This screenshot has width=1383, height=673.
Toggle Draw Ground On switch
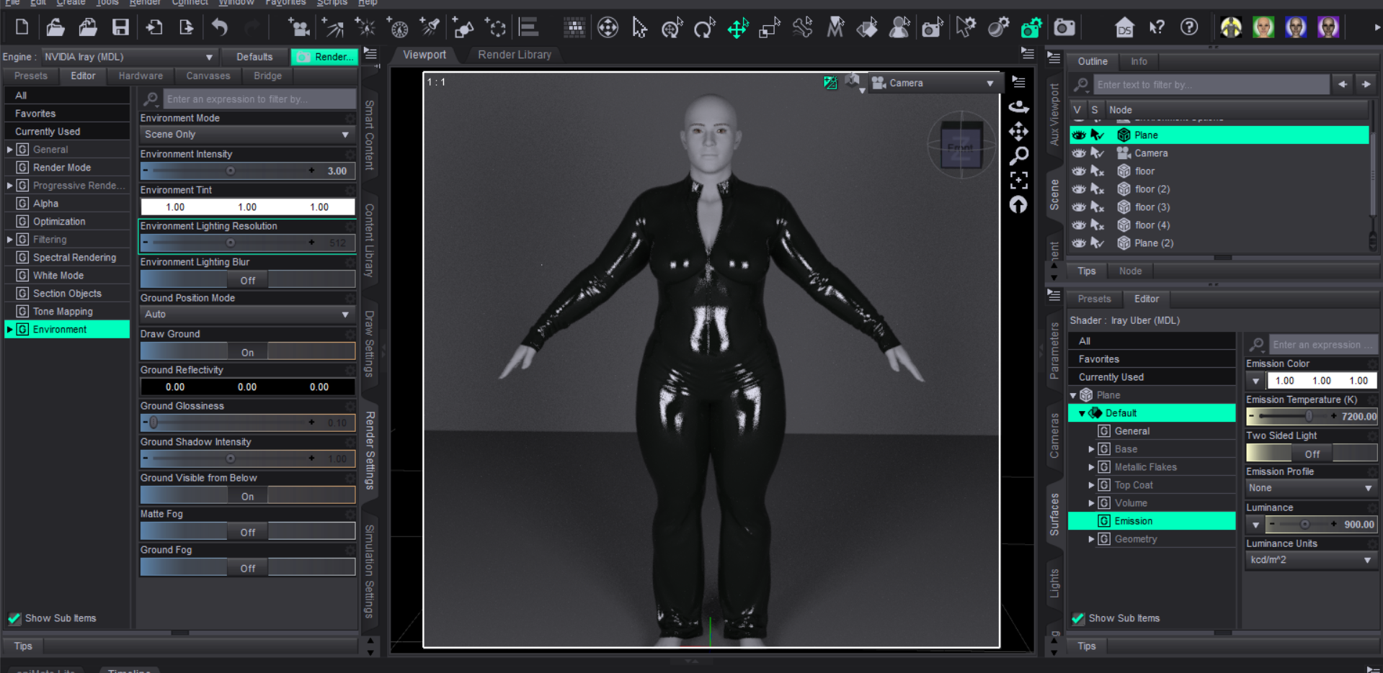coord(247,351)
